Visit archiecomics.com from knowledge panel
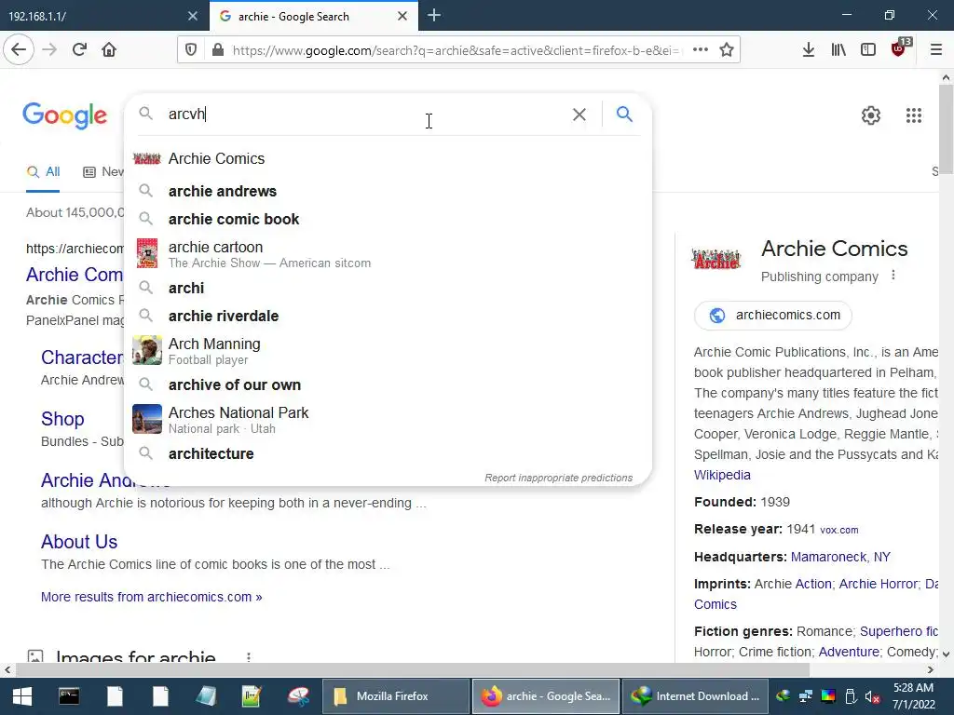The width and height of the screenshot is (954, 715). [x=772, y=315]
